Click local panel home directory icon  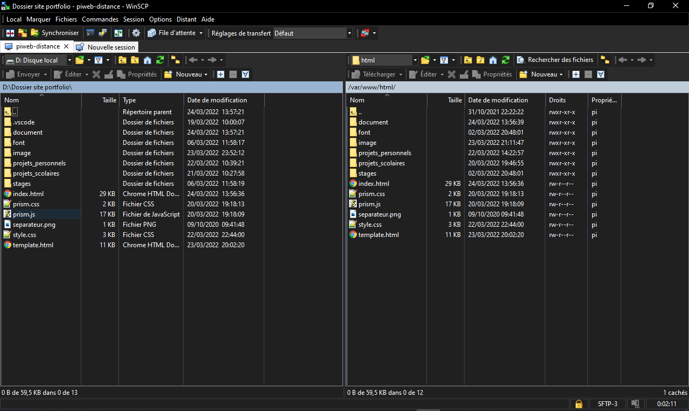pos(147,60)
